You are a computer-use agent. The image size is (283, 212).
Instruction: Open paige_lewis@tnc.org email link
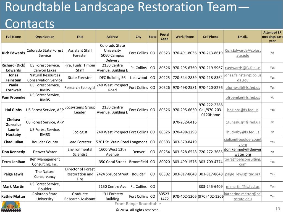243,174
